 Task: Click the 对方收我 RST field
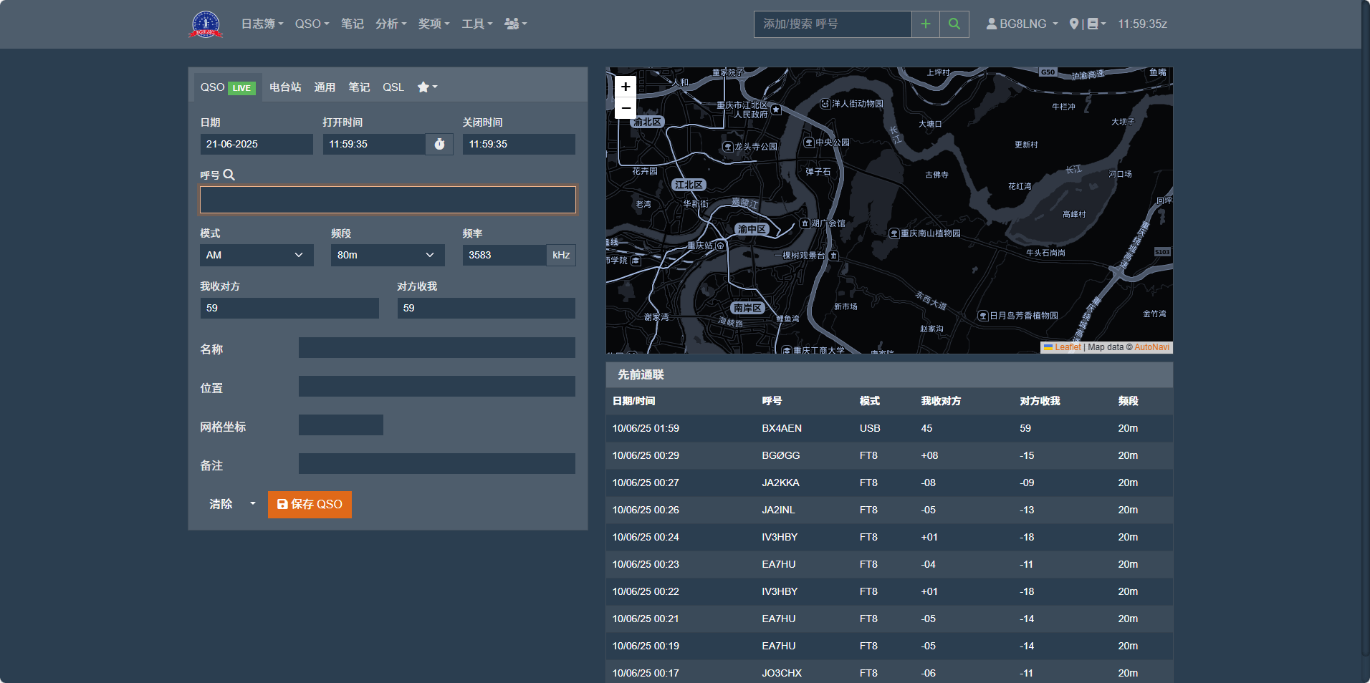click(x=487, y=308)
